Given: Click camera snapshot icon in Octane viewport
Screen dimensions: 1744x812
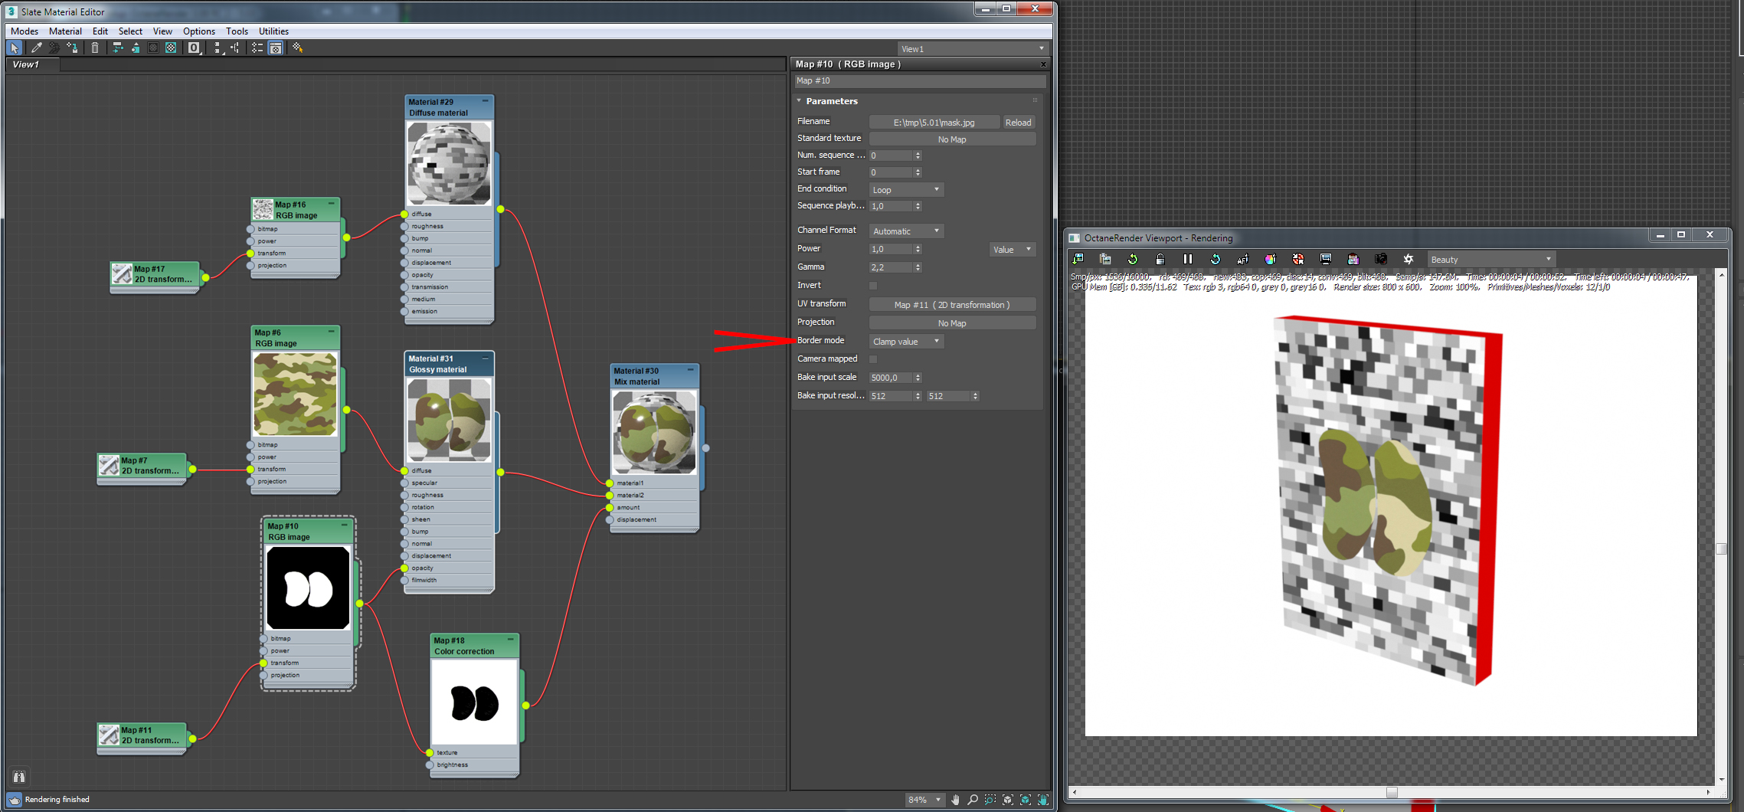Looking at the screenshot, I should 1381,260.
